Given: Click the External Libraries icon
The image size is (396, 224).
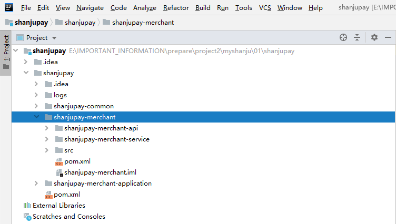Looking at the screenshot, I should pyautogui.click(x=27, y=206).
